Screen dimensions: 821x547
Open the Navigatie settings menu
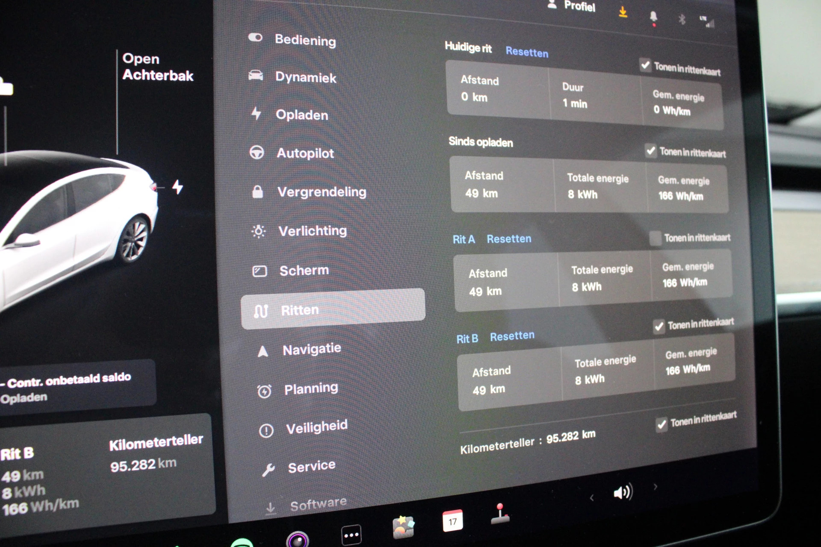click(311, 349)
